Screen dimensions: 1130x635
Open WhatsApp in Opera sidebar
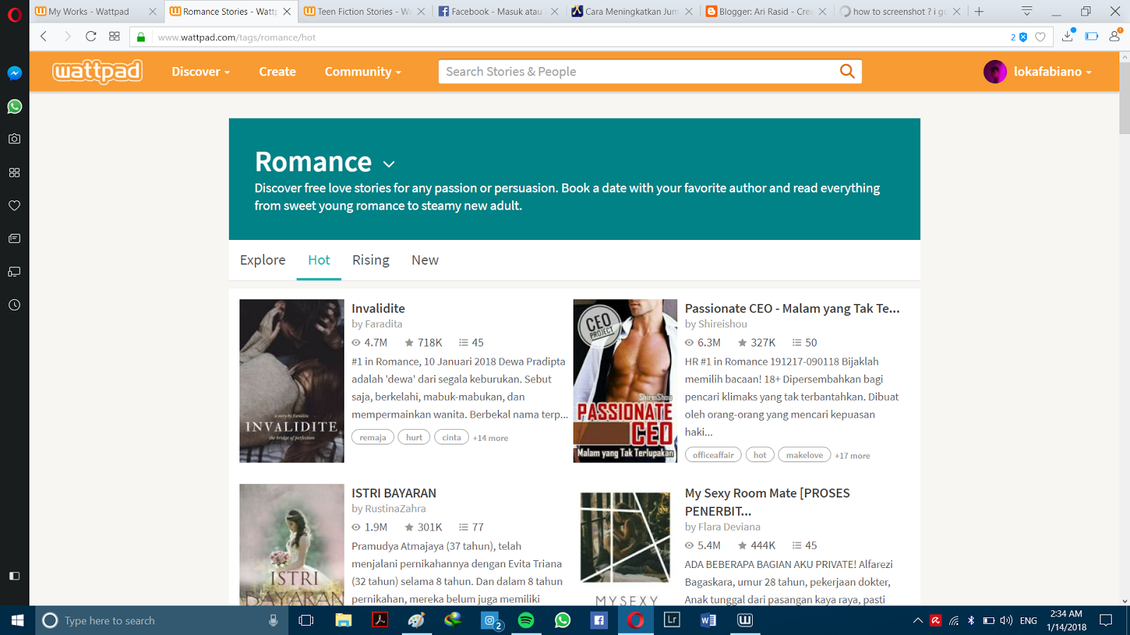pyautogui.click(x=14, y=107)
